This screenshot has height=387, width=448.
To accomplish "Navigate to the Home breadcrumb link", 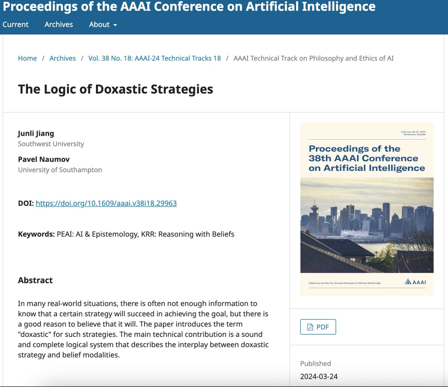I will point(27,58).
